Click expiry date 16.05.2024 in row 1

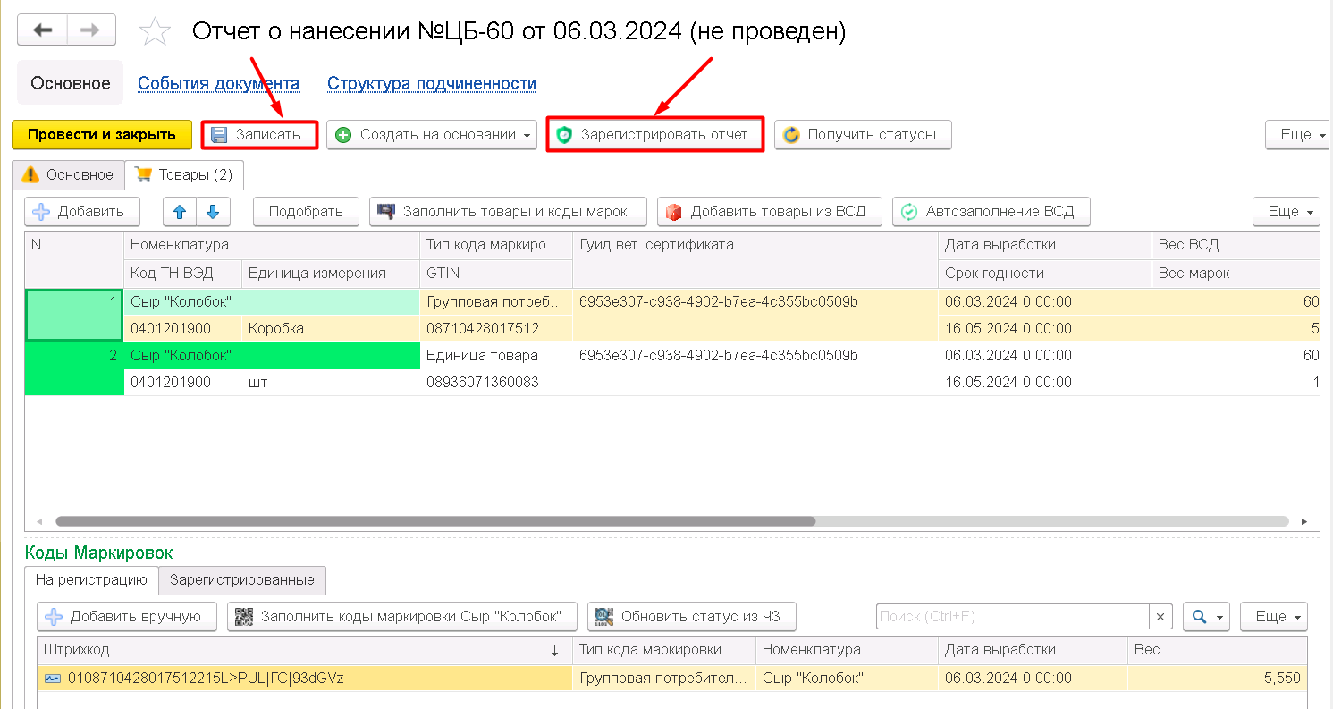click(1045, 328)
